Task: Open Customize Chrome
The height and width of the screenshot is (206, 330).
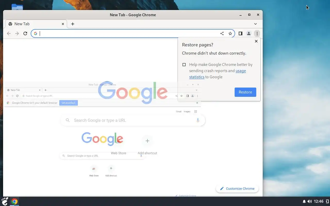Action: click(237, 188)
